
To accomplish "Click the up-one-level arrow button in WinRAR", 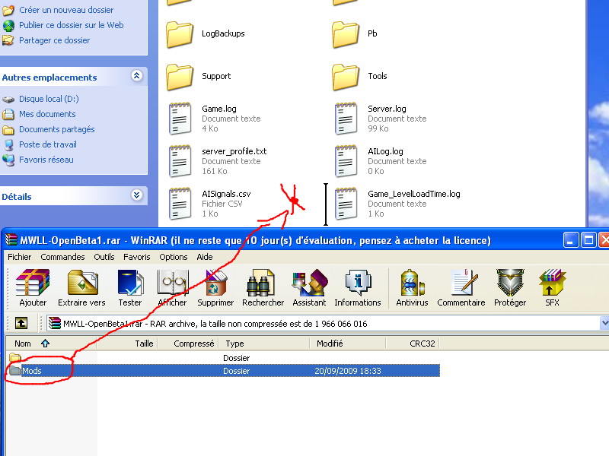I will tap(21, 323).
